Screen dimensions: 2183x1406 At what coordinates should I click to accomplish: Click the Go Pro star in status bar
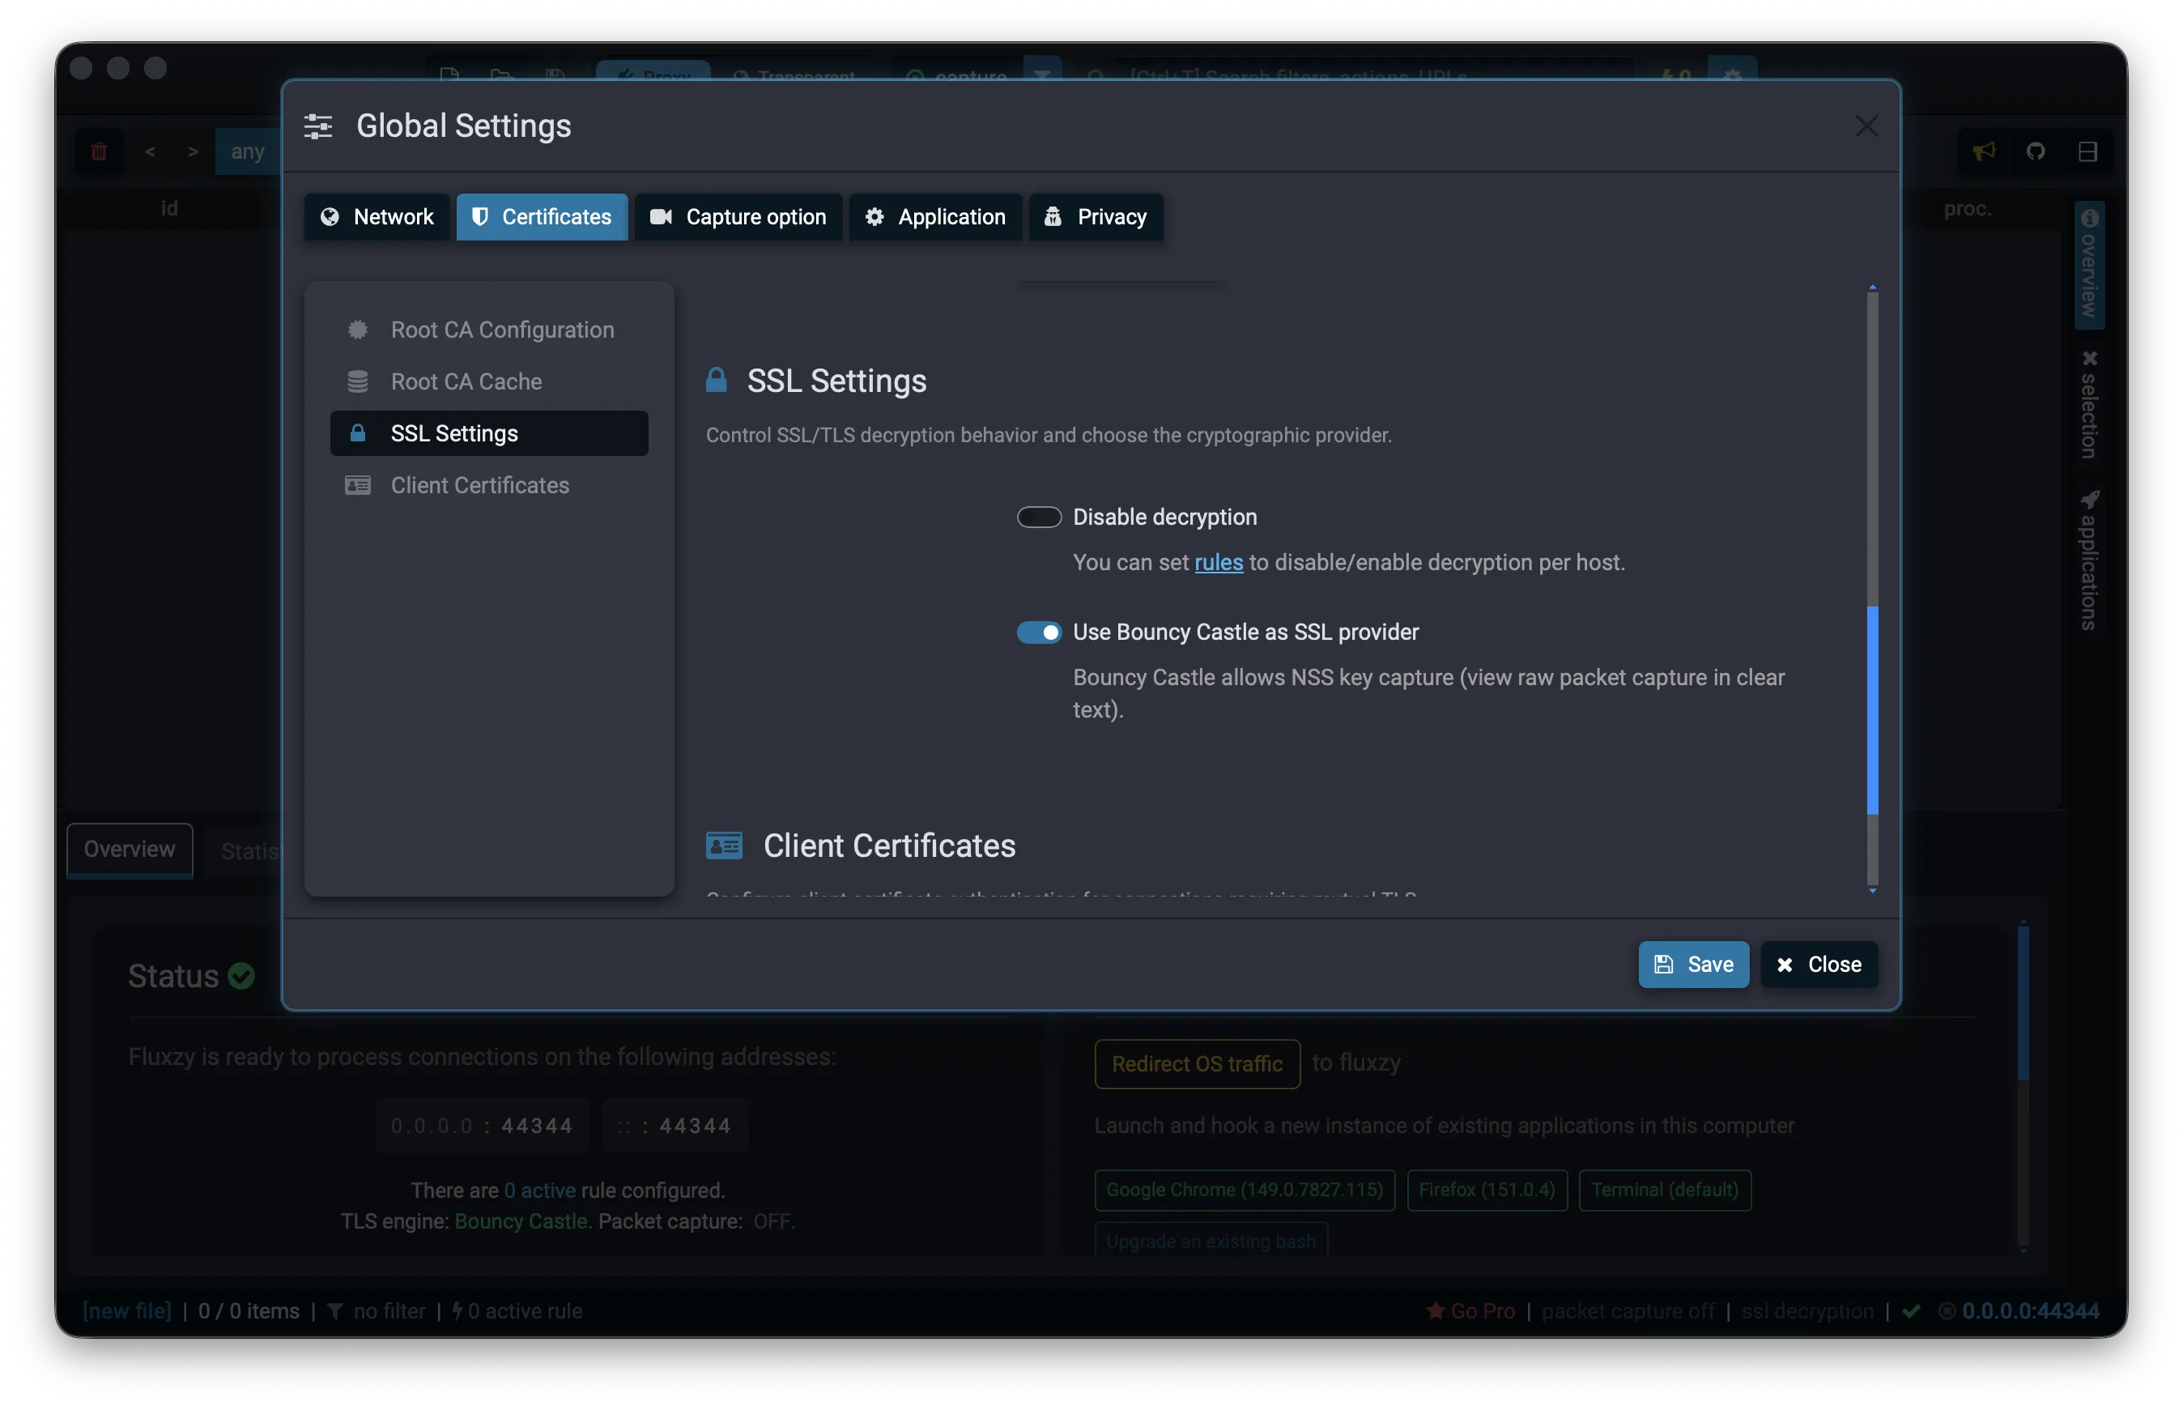[x=1470, y=1311]
